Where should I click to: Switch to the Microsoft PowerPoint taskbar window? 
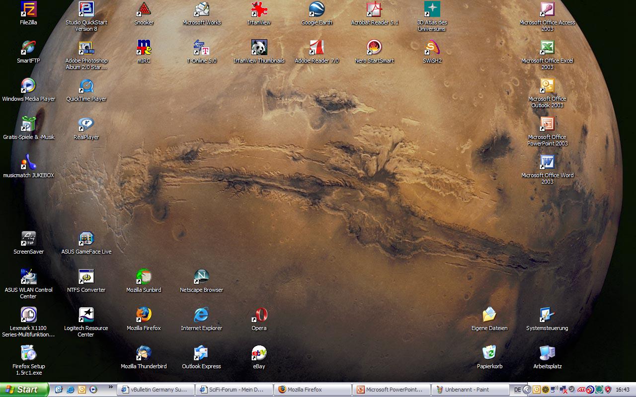pyautogui.click(x=391, y=390)
